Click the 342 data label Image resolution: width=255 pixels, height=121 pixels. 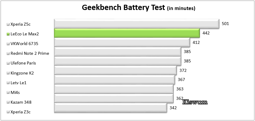click(173, 108)
